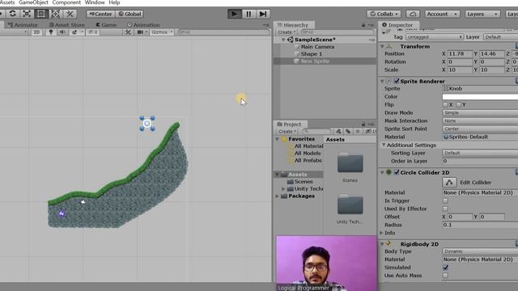
Task: Switch to the Game tab
Action: click(106, 25)
